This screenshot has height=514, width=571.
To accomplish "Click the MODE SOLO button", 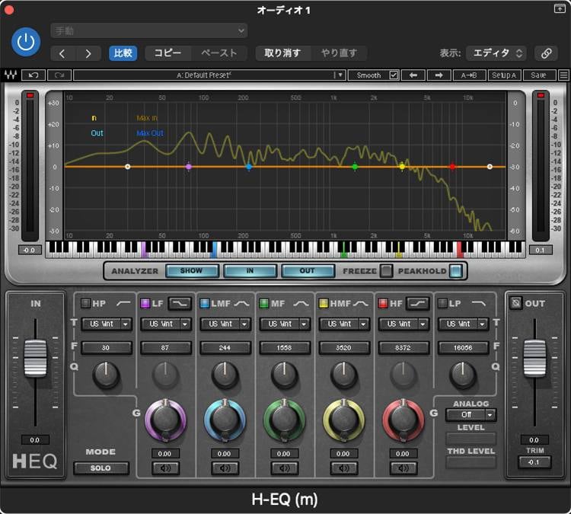I will point(100,468).
